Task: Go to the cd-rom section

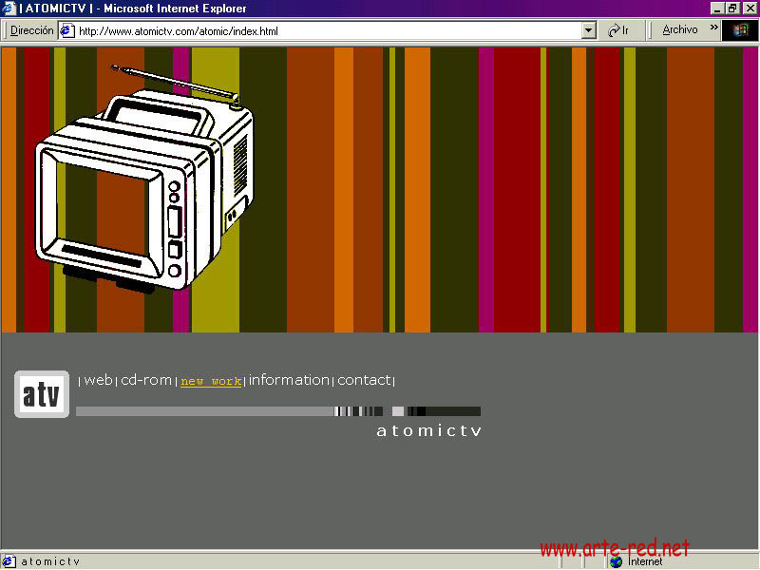Action: 146,380
